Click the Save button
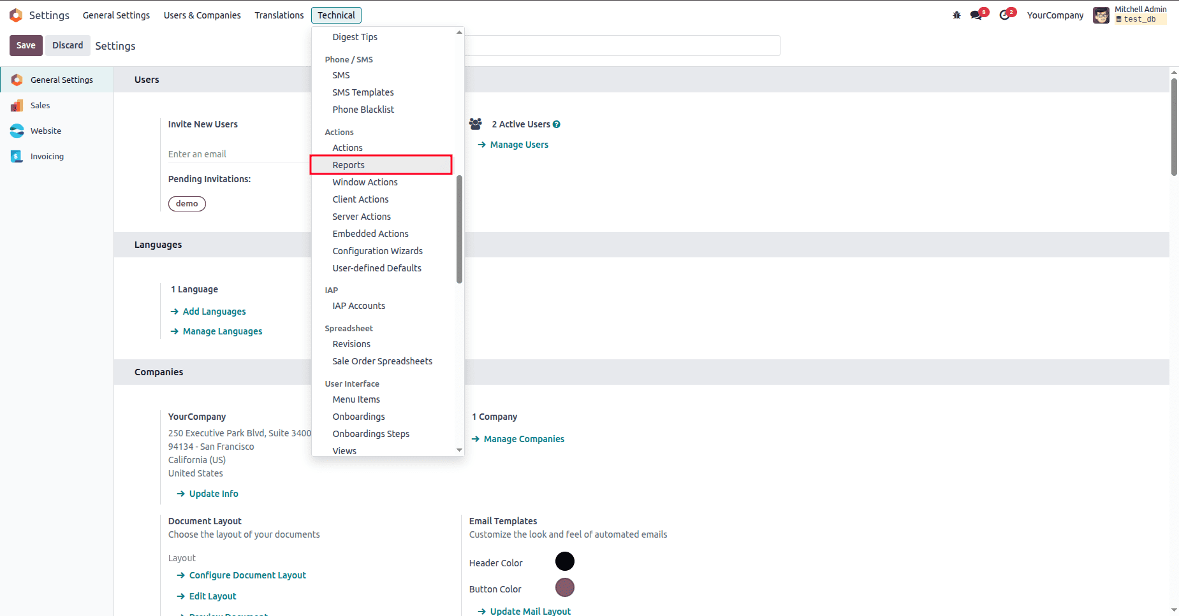Screen dimensions: 1179x616 click(x=26, y=45)
